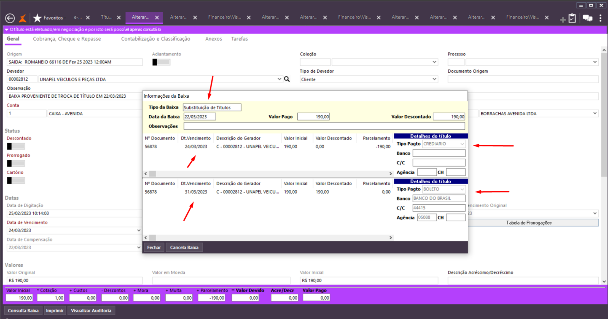Viewport: 608px width, 319px height.
Task: Click the Devedor search magnifier icon
Action: pos(287,79)
